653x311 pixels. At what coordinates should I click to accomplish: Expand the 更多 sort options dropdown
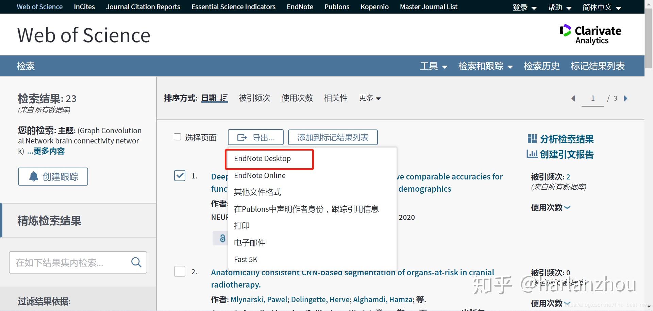pos(369,98)
